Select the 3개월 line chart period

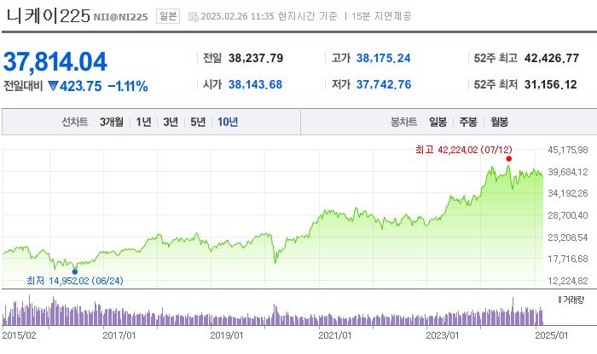click(x=111, y=122)
